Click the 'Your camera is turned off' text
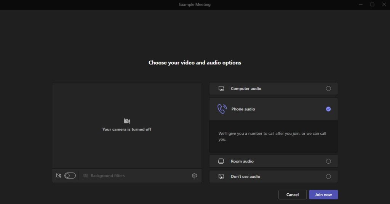 click(127, 129)
